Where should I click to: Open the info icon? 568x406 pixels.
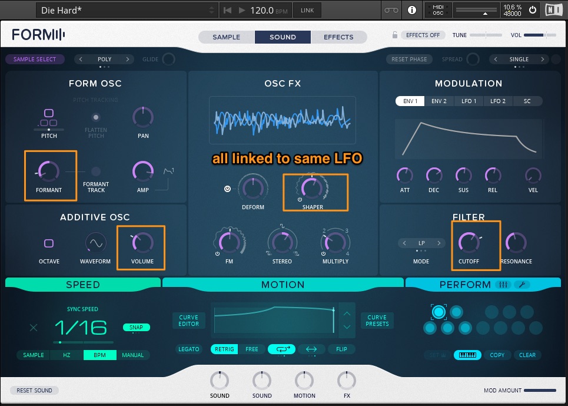coord(412,10)
